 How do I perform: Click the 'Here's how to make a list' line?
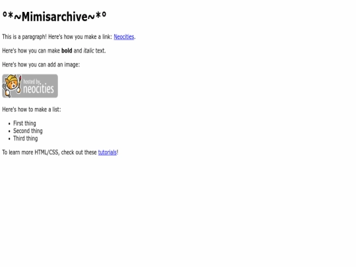32,109
